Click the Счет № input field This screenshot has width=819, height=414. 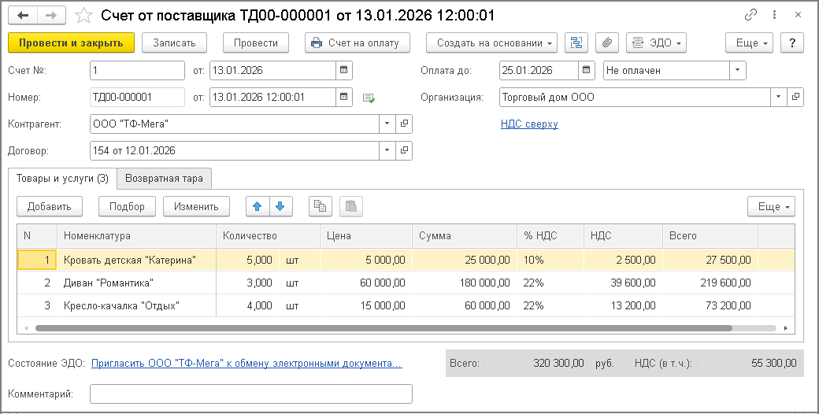click(137, 70)
